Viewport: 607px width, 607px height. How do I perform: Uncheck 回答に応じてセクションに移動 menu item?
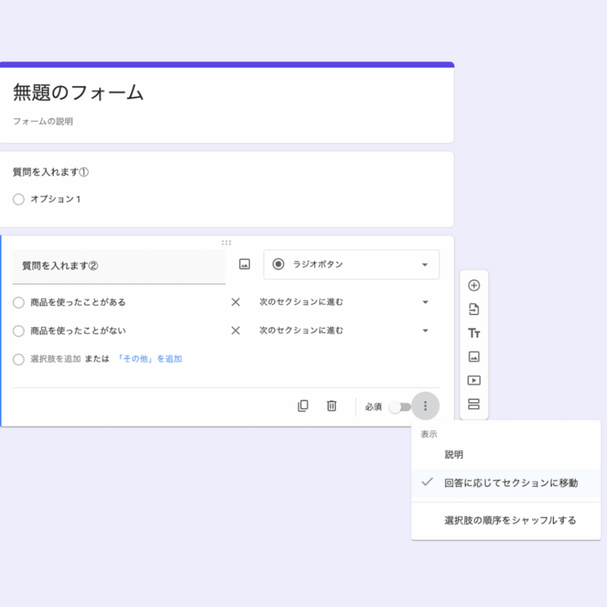(x=506, y=483)
